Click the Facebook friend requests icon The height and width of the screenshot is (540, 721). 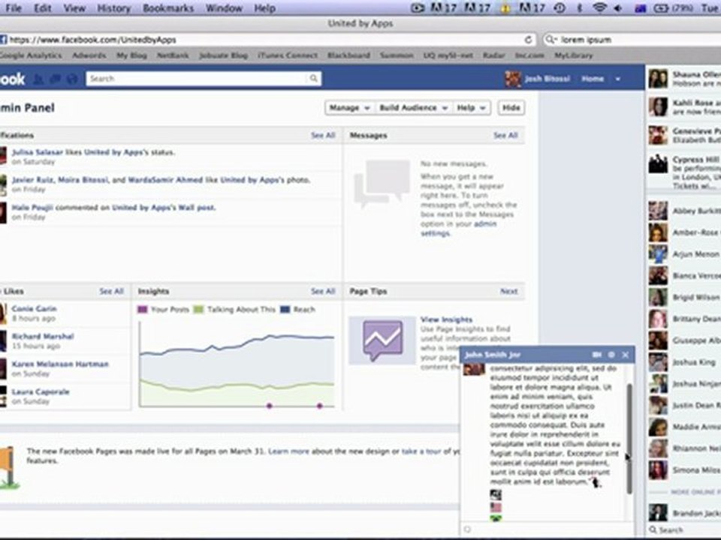point(38,79)
